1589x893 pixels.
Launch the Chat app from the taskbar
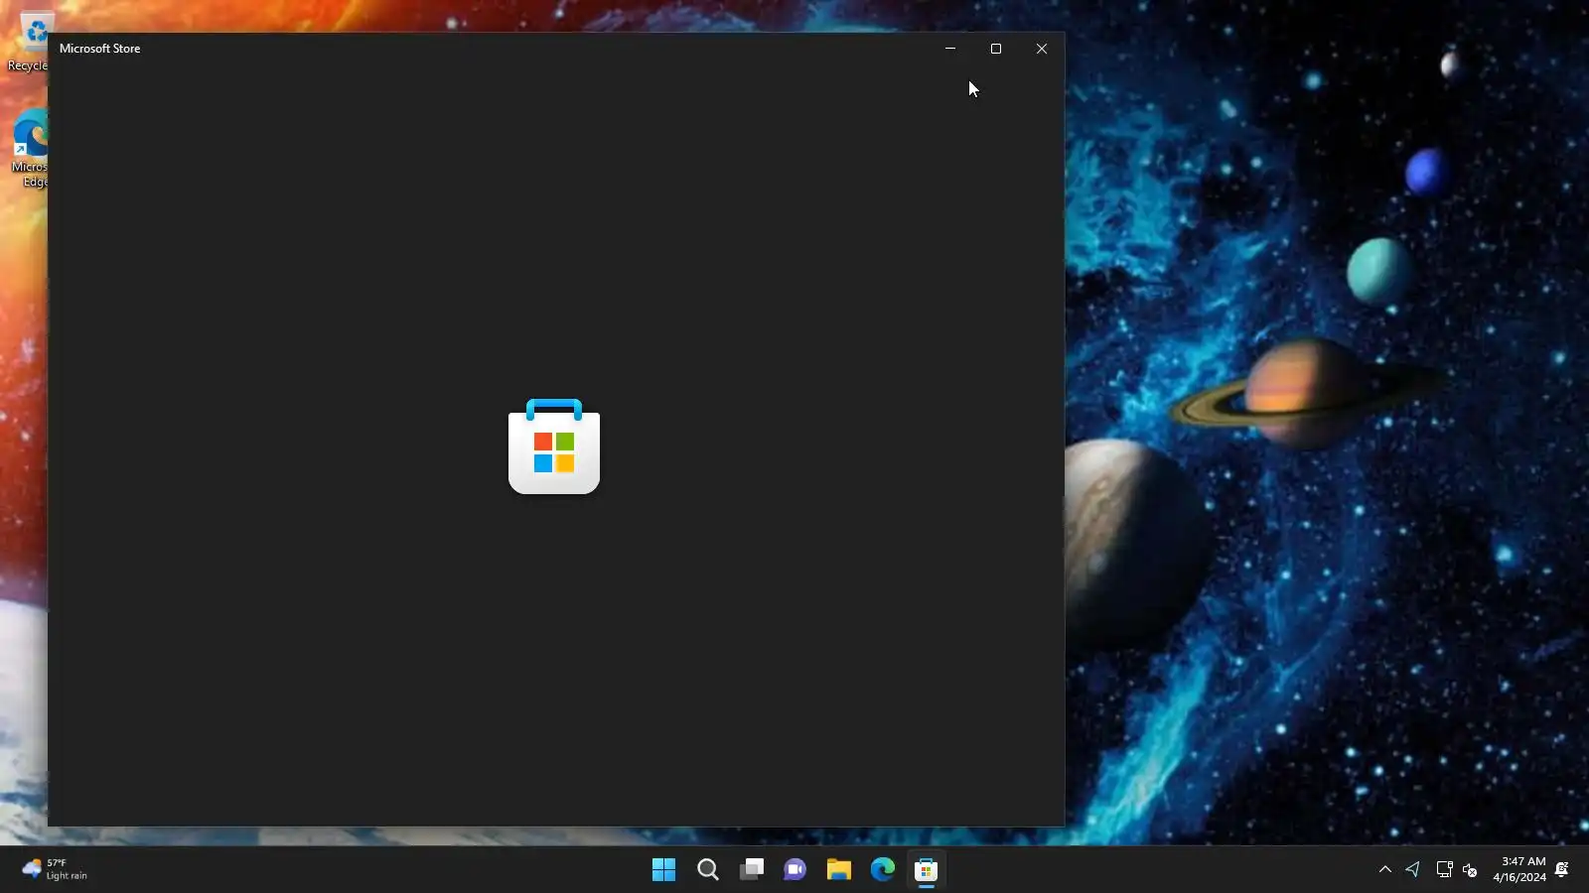point(795,870)
